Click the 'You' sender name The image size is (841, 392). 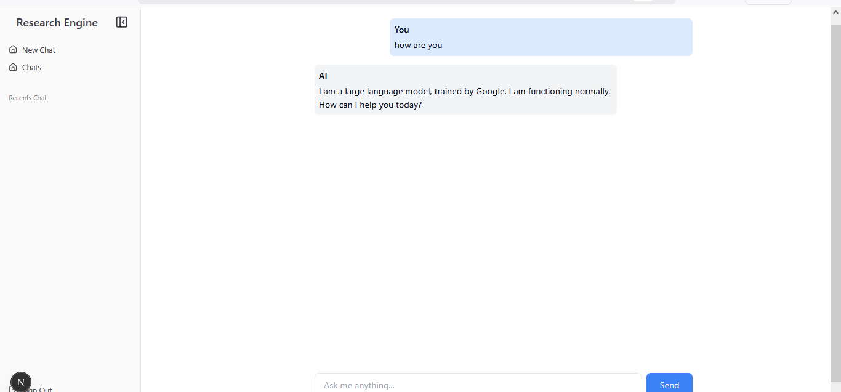401,30
